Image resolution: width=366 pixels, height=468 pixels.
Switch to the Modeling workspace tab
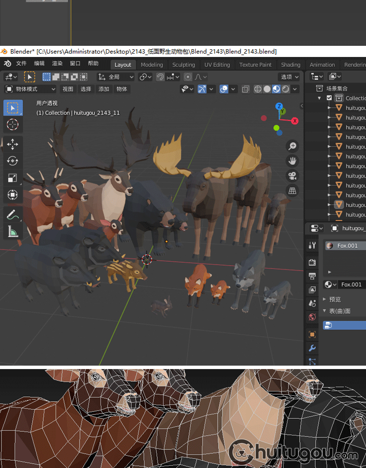[152, 65]
